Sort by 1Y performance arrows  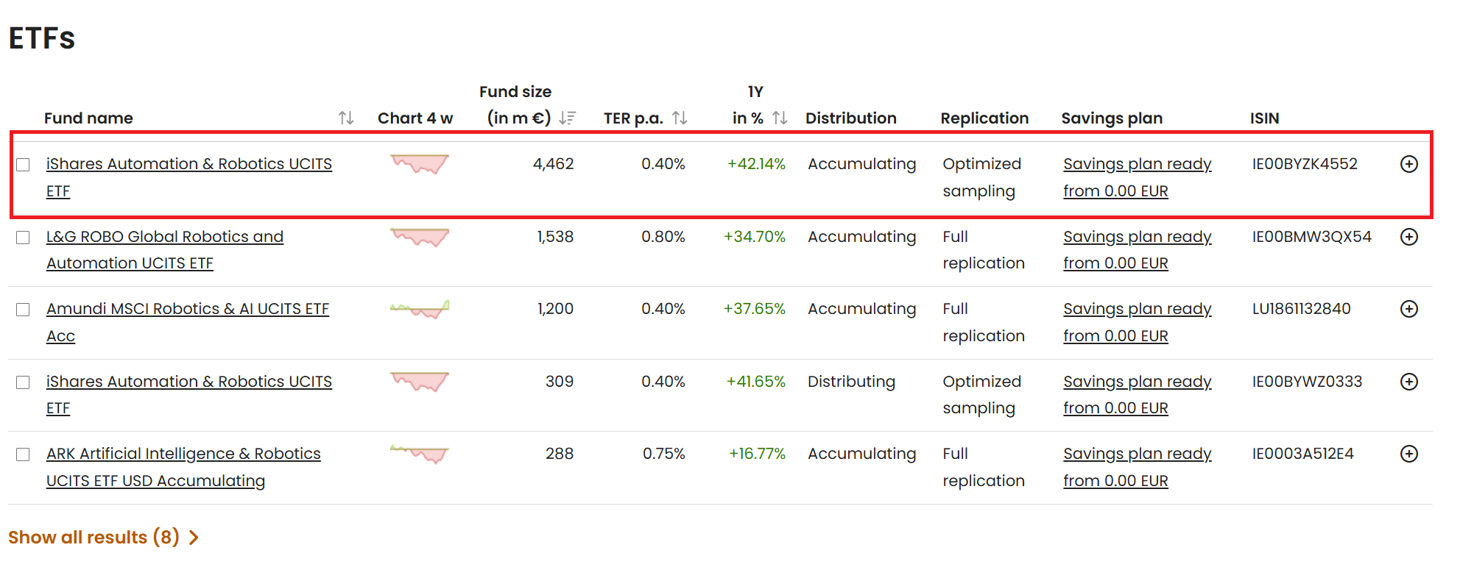[780, 118]
